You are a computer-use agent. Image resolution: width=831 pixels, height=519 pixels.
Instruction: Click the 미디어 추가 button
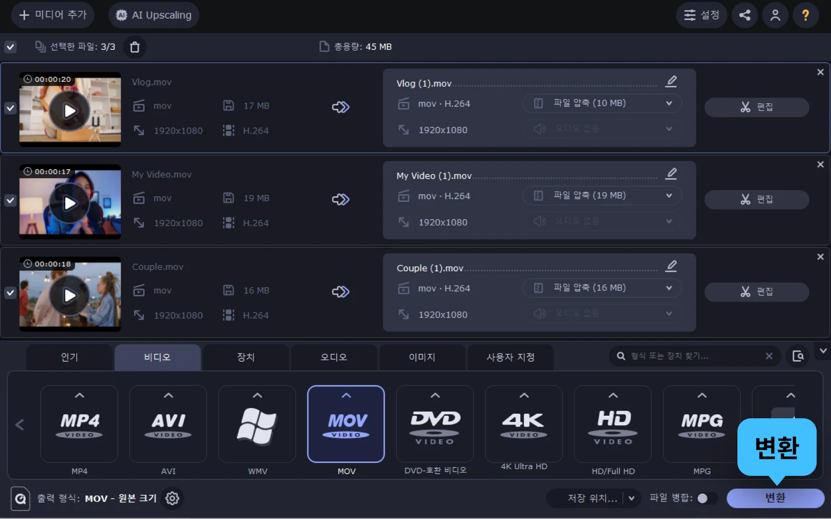pyautogui.click(x=53, y=15)
